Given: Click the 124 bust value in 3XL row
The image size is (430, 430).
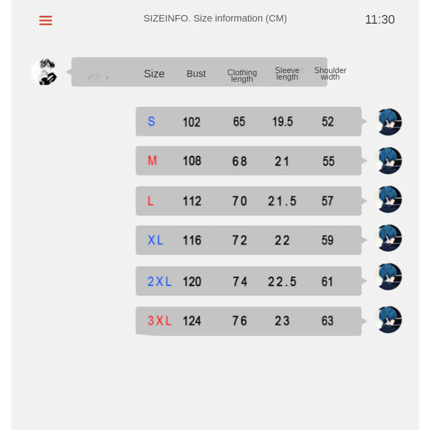Looking at the screenshot, I should [x=192, y=321].
